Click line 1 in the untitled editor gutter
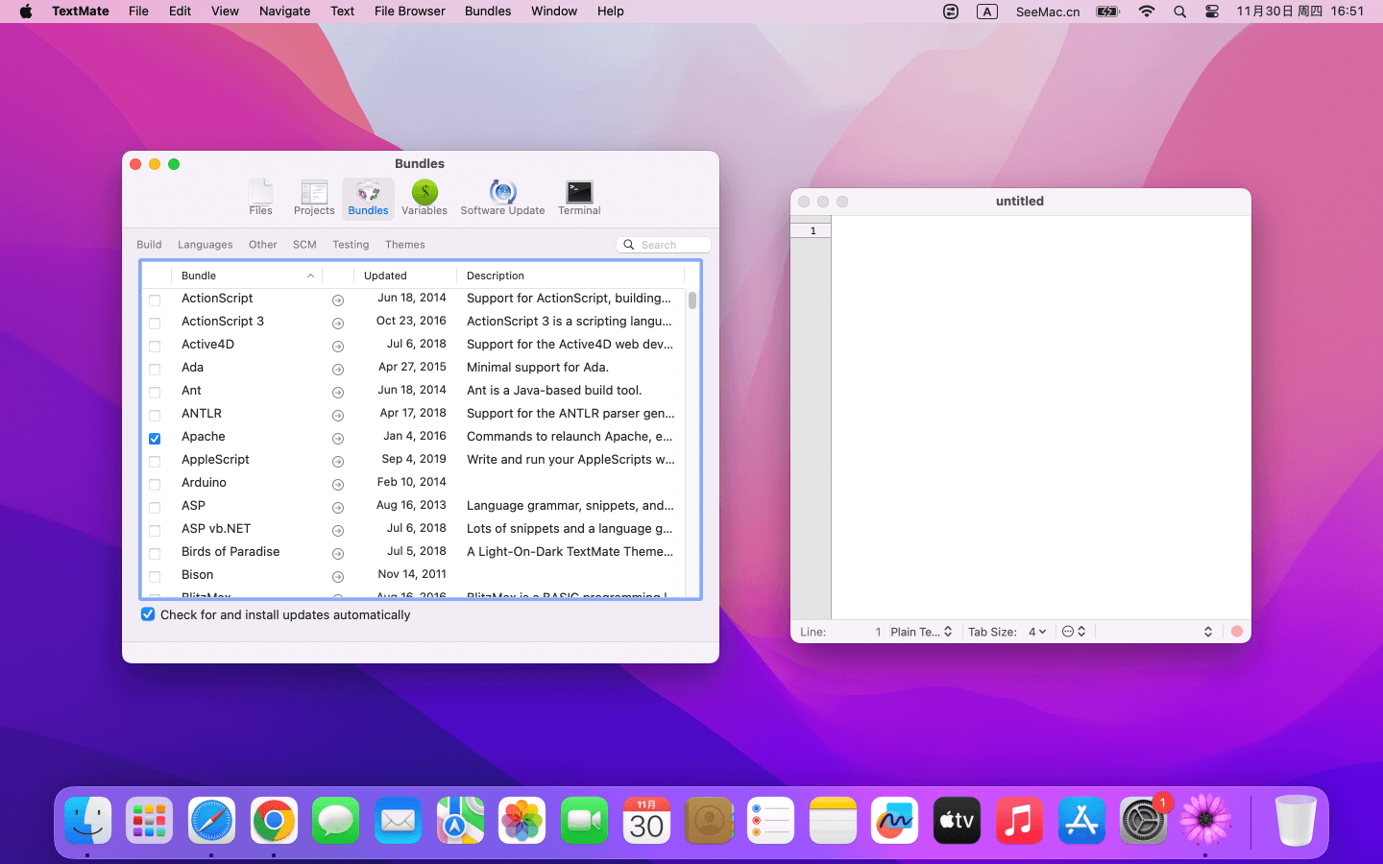Screen dimensions: 1383x864 (813, 230)
